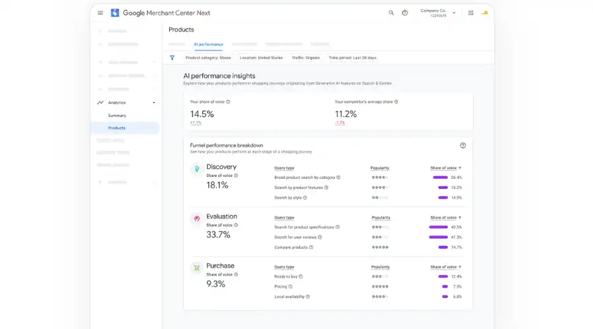Click Evaluation Query type column header
This screenshot has height=329, width=593.
click(x=284, y=218)
